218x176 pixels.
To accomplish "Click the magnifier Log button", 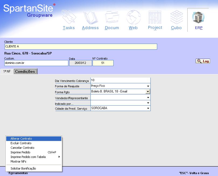I will tap(203, 61).
